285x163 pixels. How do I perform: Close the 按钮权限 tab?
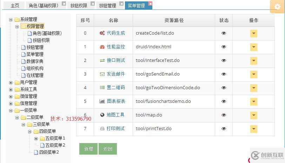point(93,3)
